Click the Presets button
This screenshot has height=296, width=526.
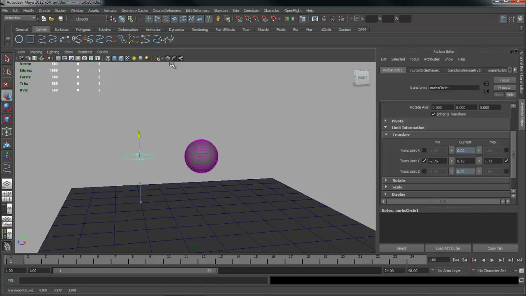coord(504,88)
